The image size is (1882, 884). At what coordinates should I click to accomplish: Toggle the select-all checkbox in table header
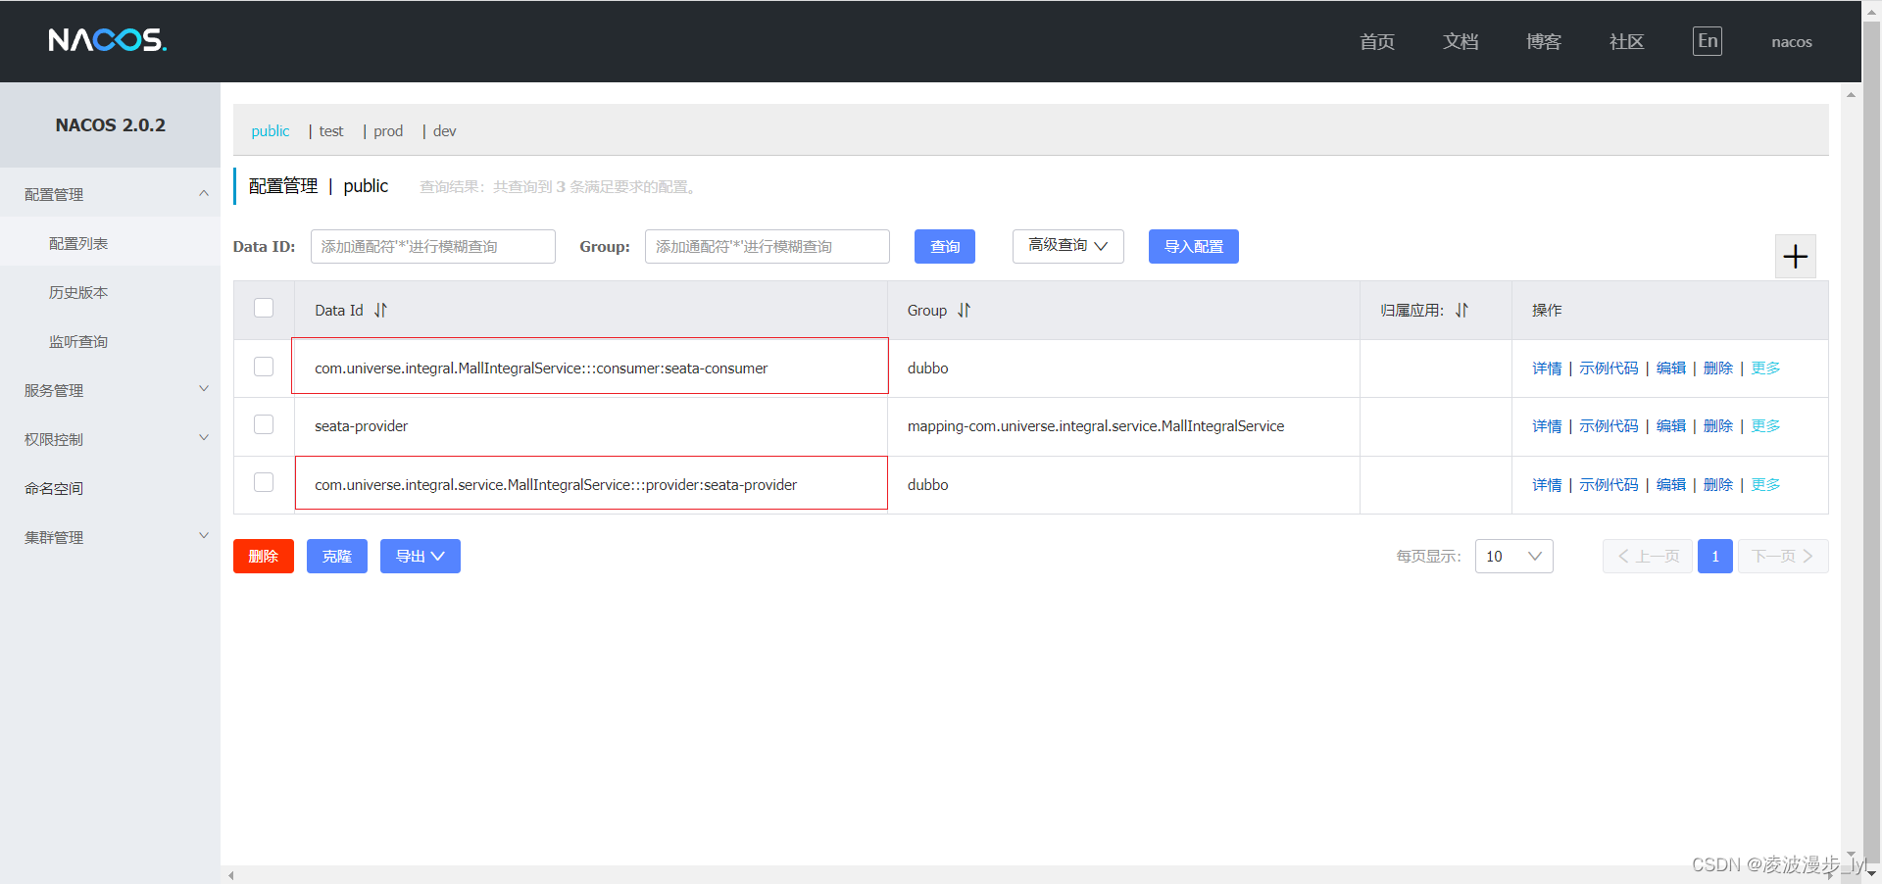coord(264,309)
